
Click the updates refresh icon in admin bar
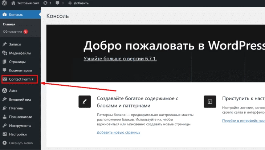45,3
